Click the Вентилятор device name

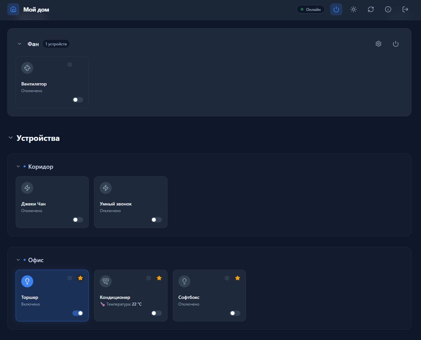coord(34,84)
